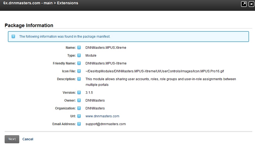Click the module description text
Screen dimensions: 255x146
tap(161, 82)
